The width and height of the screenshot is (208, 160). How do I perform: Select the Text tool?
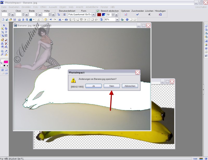pos(6,32)
